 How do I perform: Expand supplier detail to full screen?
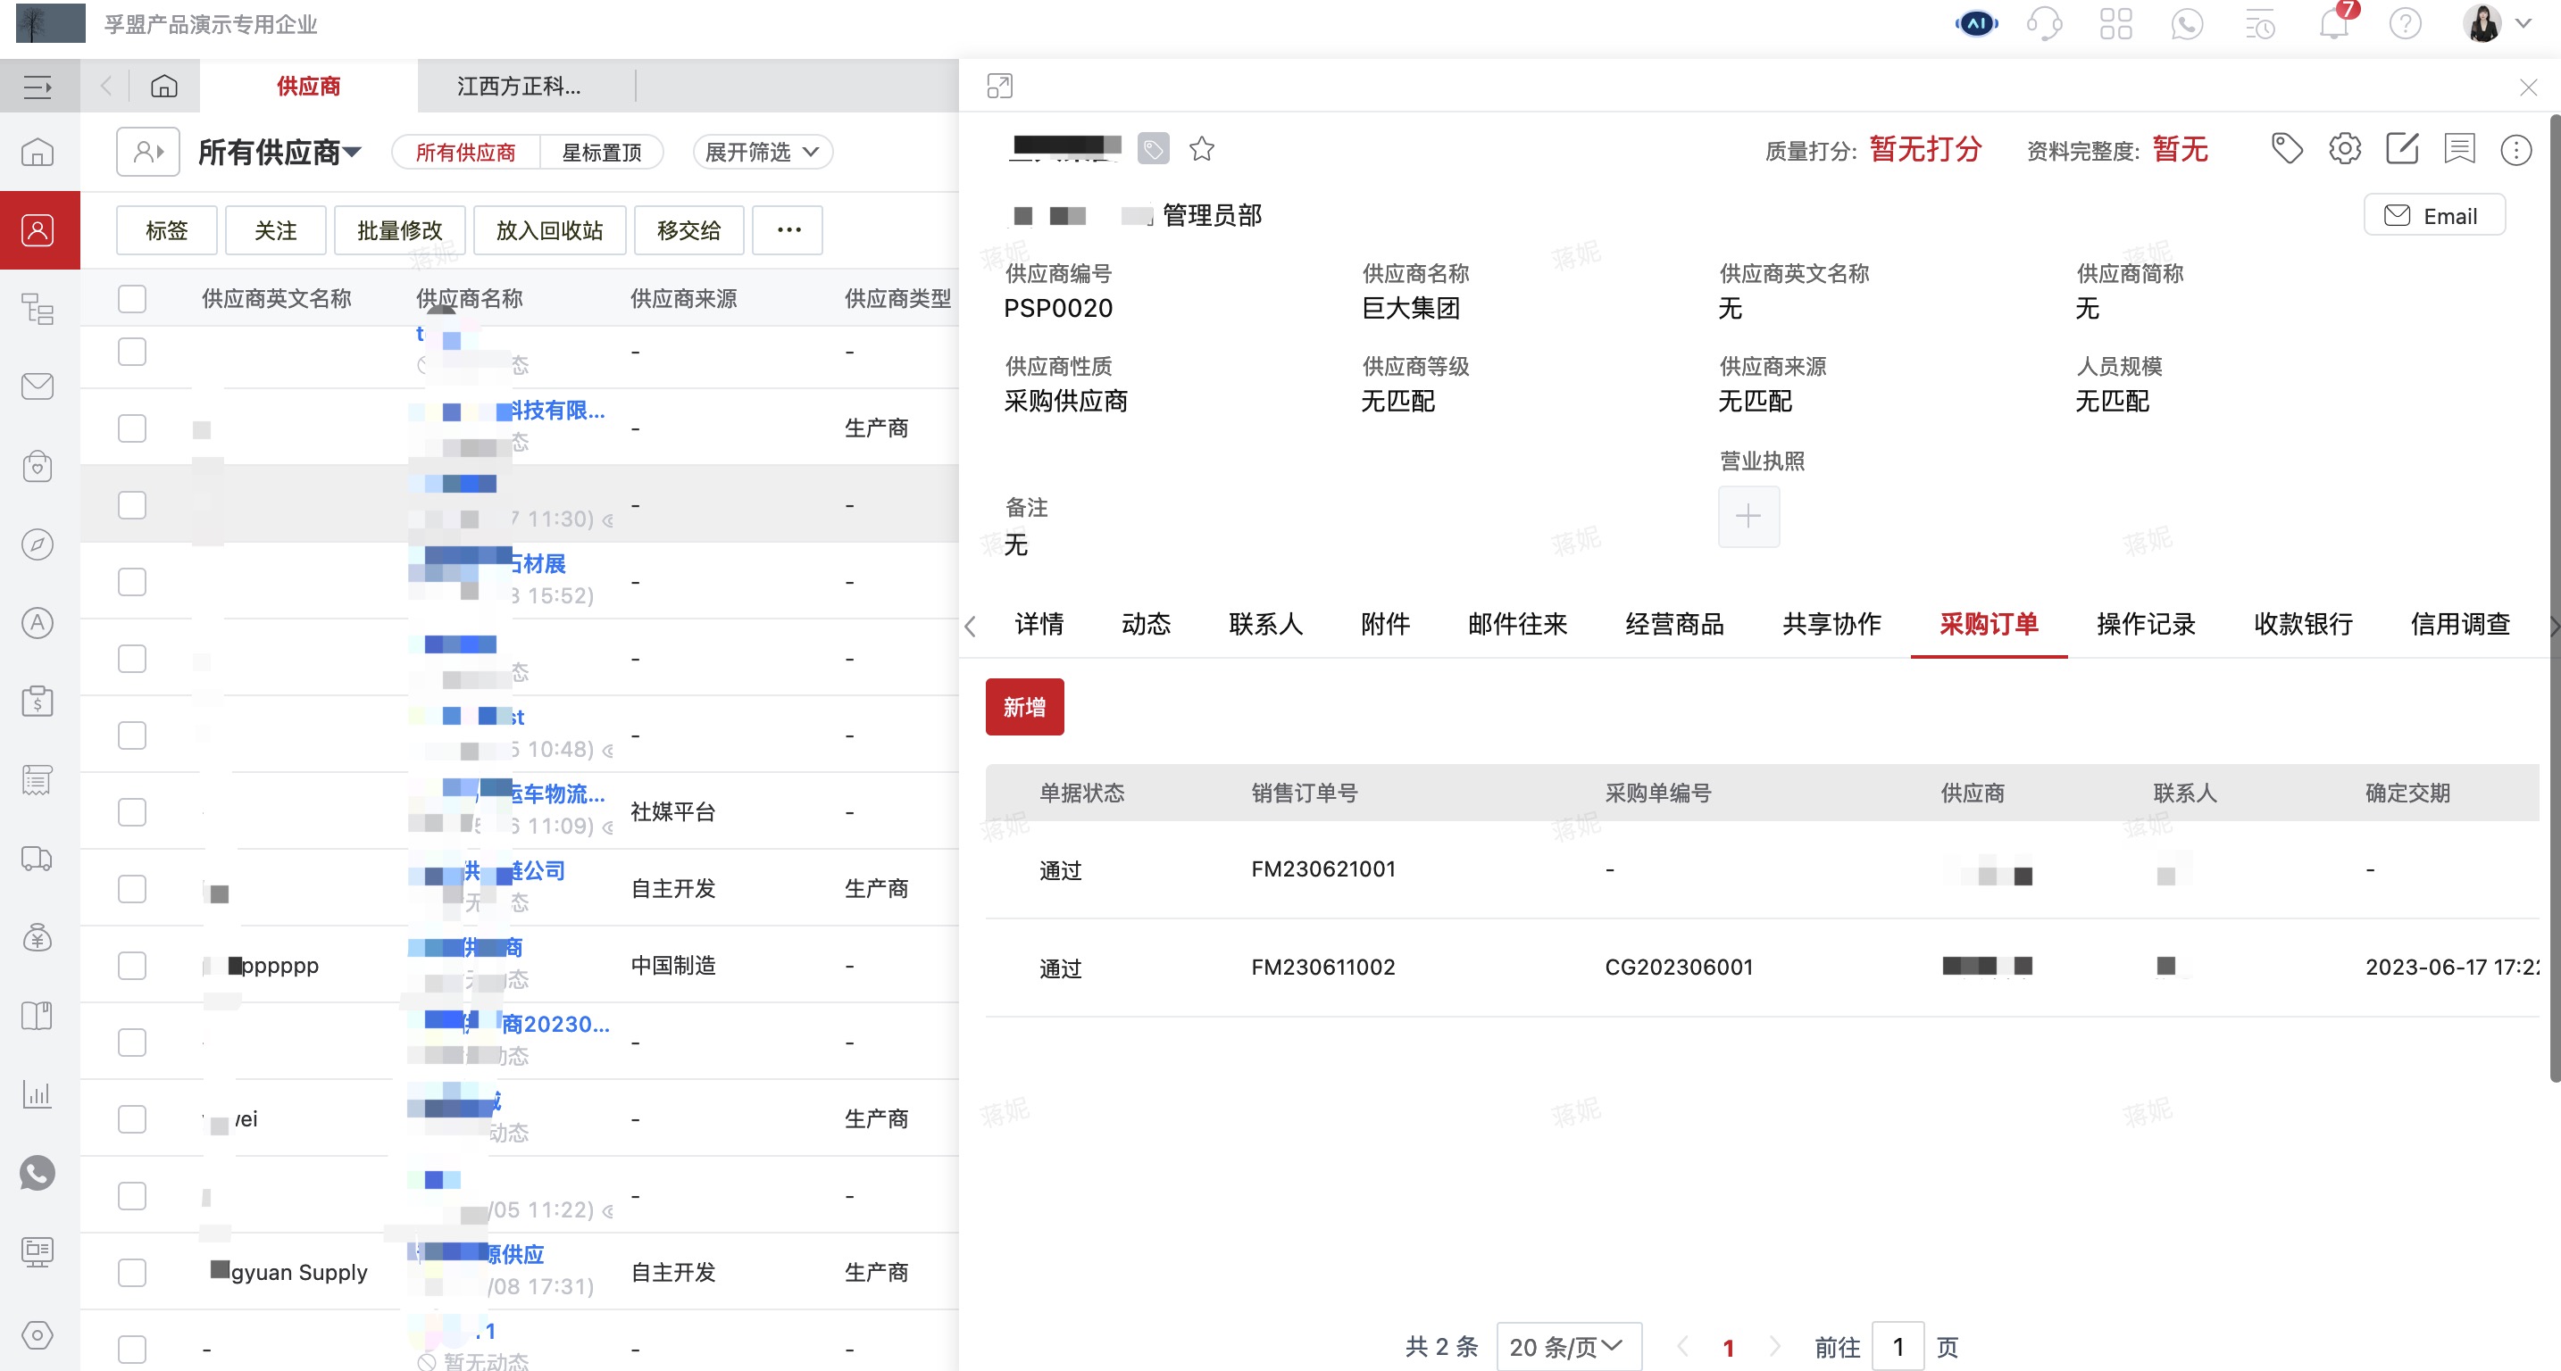[999, 87]
